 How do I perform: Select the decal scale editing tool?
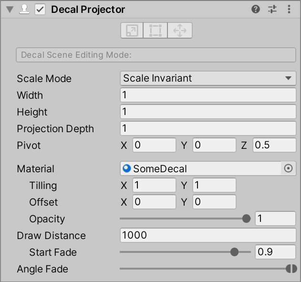coord(131,31)
